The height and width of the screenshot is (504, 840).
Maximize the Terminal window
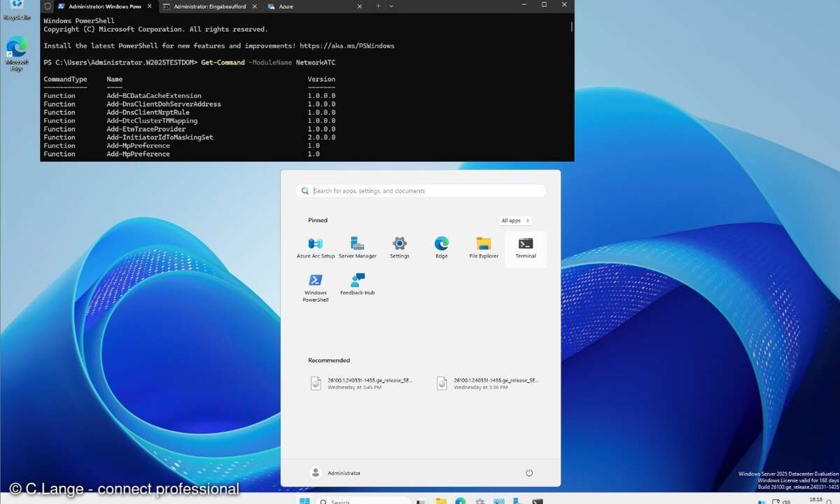[544, 4]
